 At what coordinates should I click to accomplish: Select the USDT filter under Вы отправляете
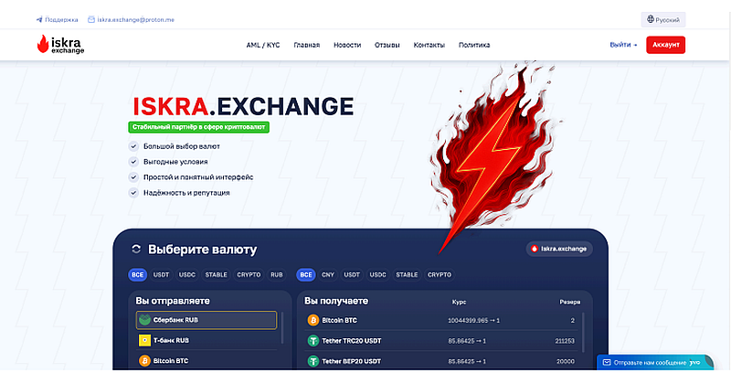click(162, 274)
